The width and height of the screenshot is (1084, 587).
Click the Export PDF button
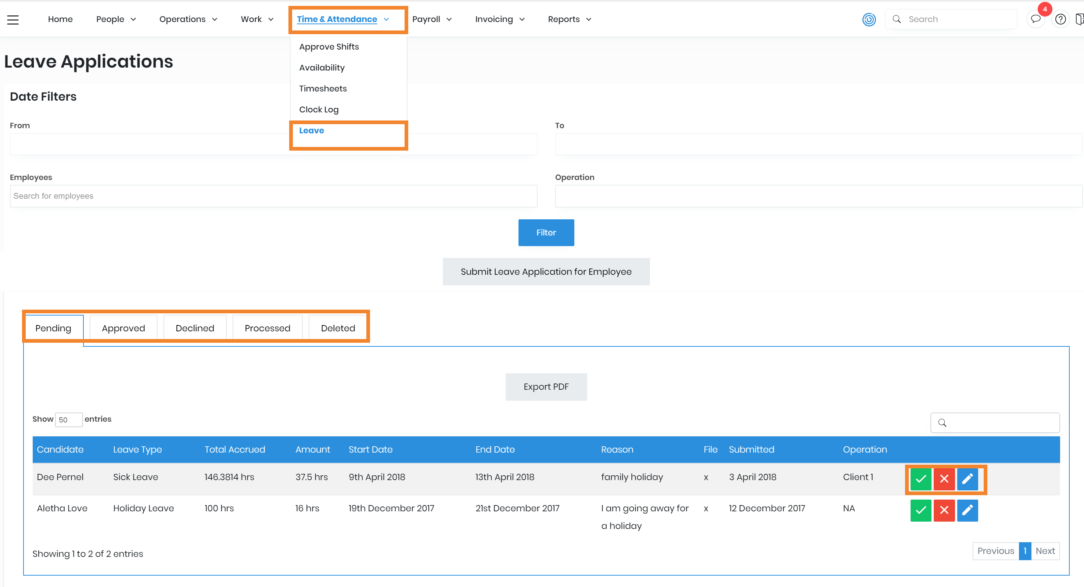[546, 387]
